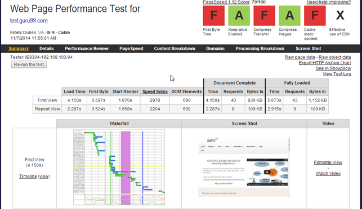This screenshot has width=362, height=209.
Task: Open the Screen Shot tab
Action: pos(308,48)
